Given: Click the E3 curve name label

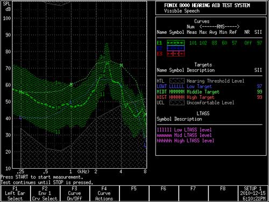Looking at the screenshot, I should (159, 54).
